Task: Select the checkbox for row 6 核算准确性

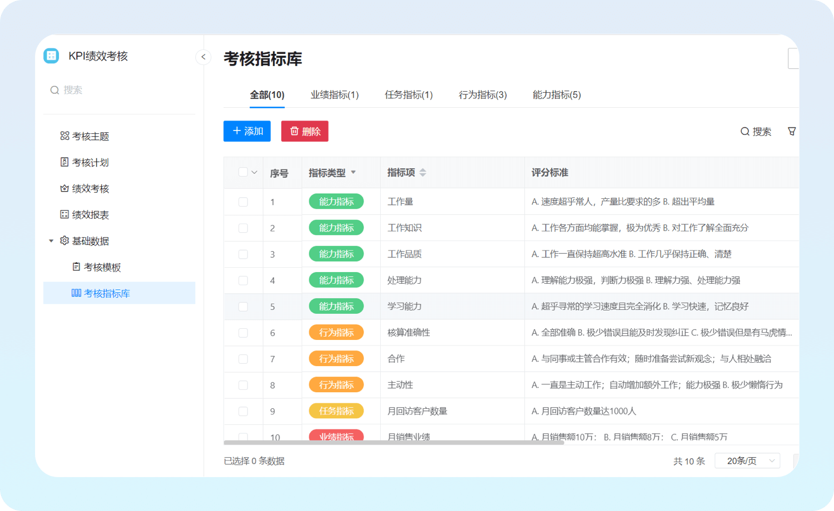Action: click(243, 333)
